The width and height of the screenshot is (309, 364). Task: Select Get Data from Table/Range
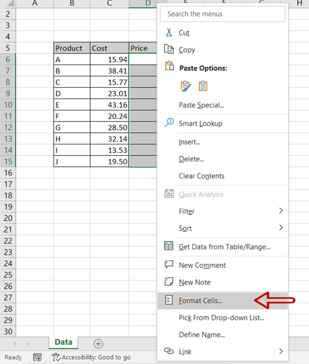[x=222, y=247]
